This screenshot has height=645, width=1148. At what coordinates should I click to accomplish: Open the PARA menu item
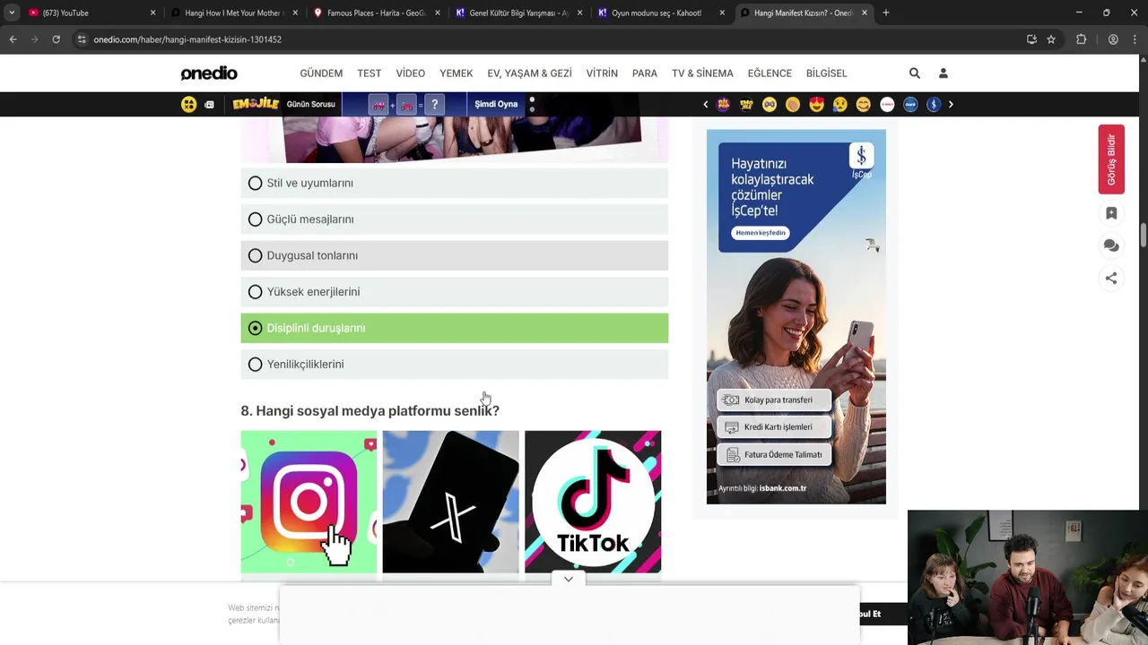pos(645,73)
